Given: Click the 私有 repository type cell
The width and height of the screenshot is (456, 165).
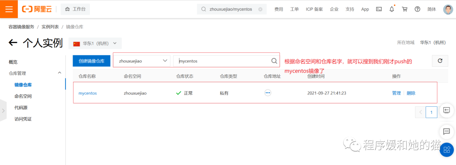Looking at the screenshot, I should tap(224, 93).
